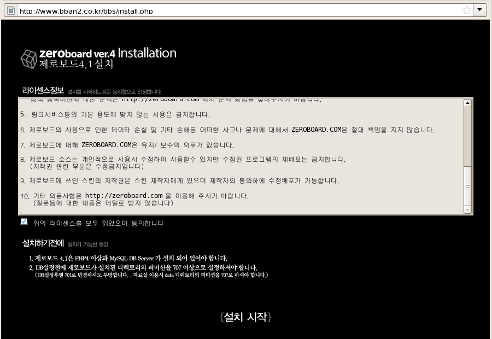This screenshot has height=339, width=492.
Task: Click requirement 1 about PHP4 and MySQL
Action: (x=128, y=258)
